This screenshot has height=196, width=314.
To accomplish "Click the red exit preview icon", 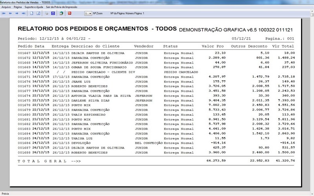I will (69, 13).
